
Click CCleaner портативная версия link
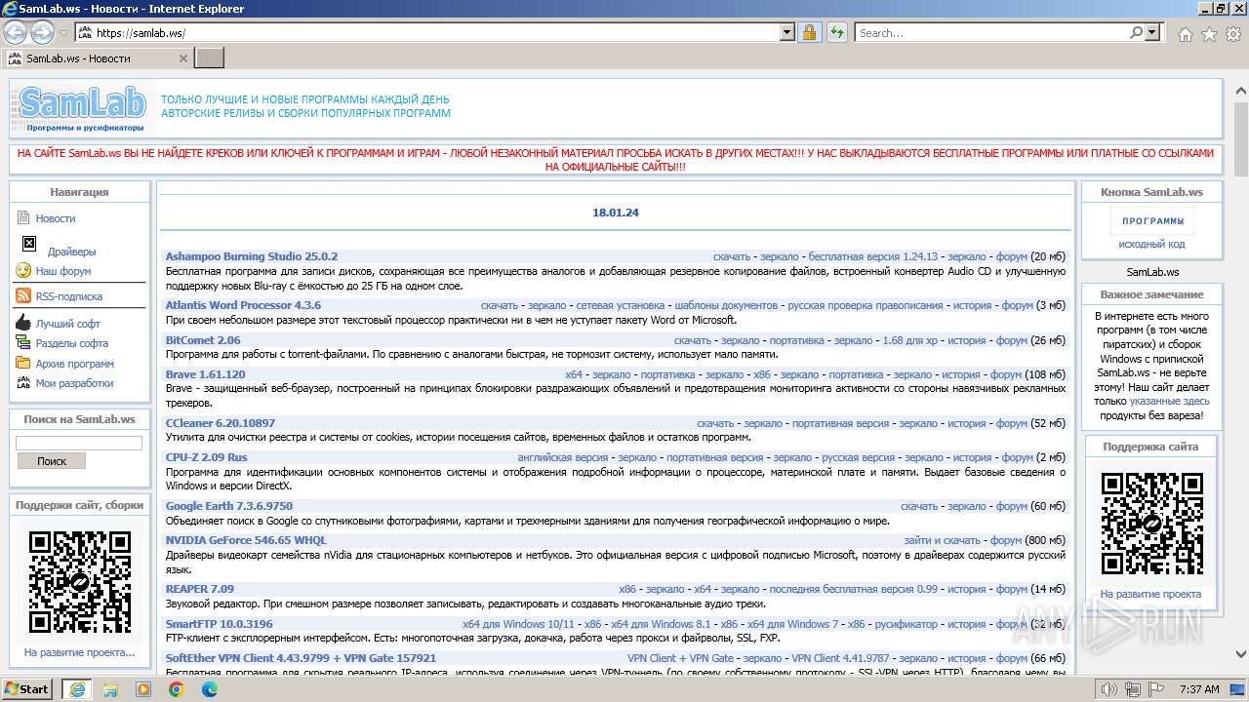tap(840, 423)
